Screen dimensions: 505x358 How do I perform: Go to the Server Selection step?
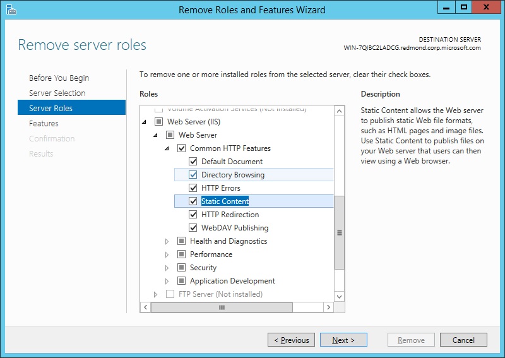pos(57,93)
